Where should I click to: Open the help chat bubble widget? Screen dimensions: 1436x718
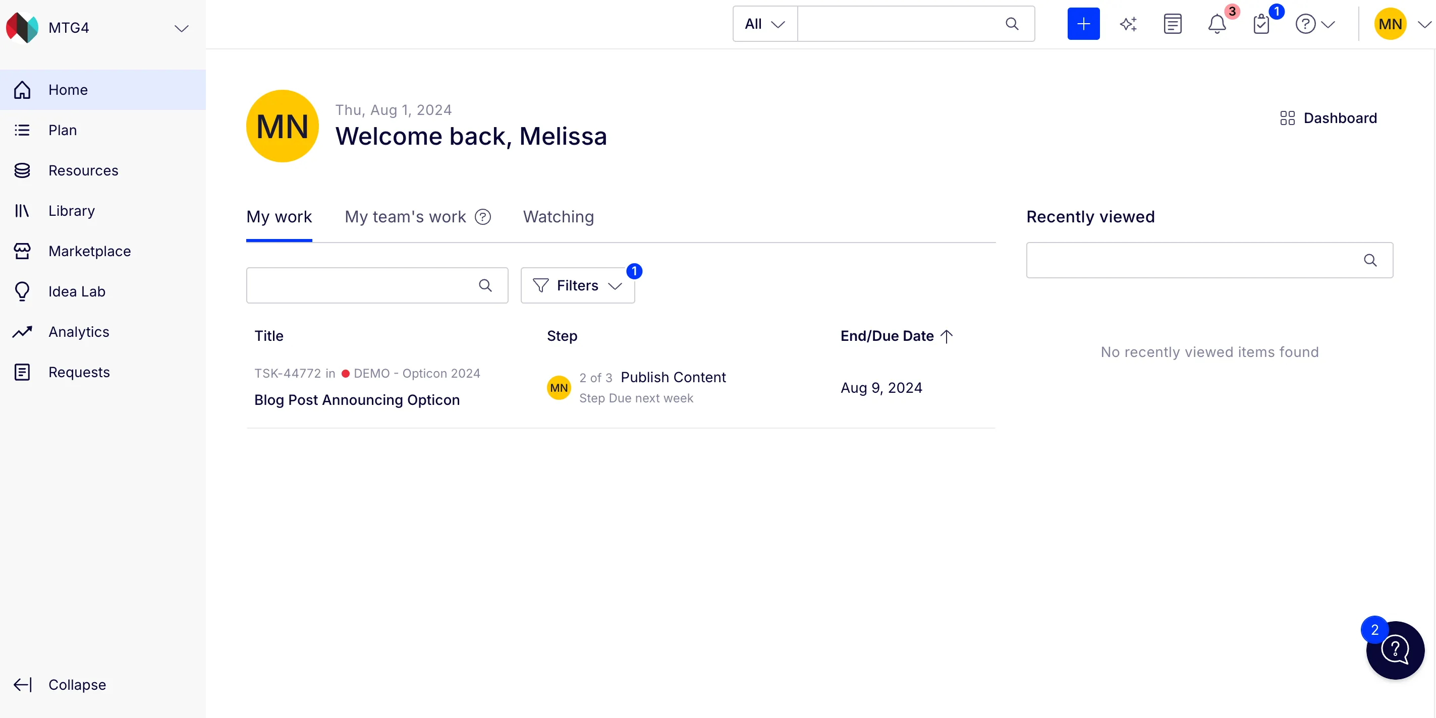[x=1395, y=649]
